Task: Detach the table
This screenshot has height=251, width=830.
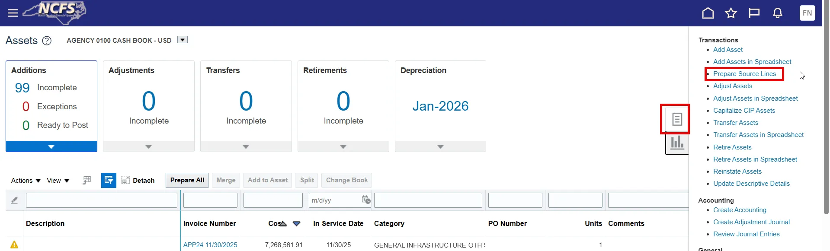Action: point(138,180)
